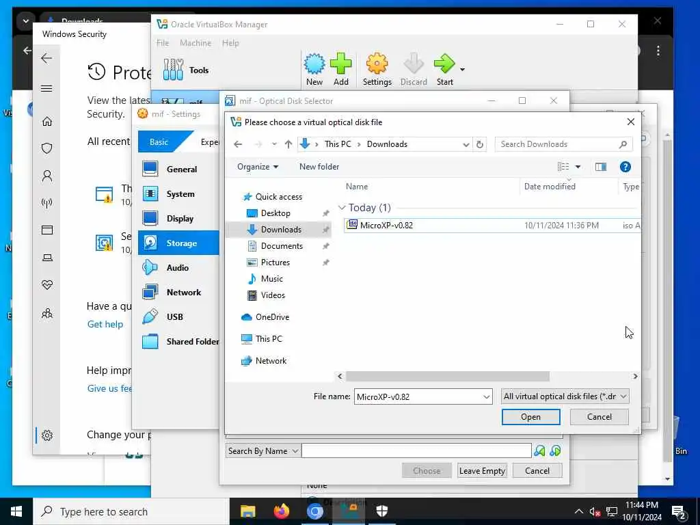Sort files by Name column header

point(357,187)
